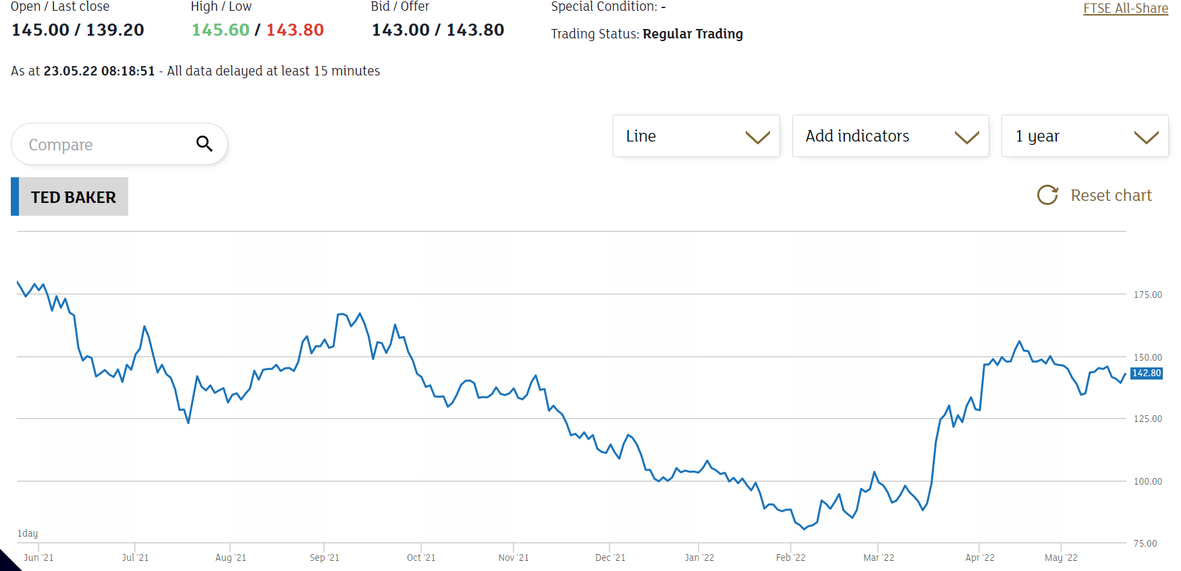Click the circular arrow reset icon
Screen dimensions: 1181x571
pyautogui.click(x=1047, y=196)
